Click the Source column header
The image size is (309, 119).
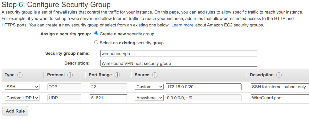142,75
